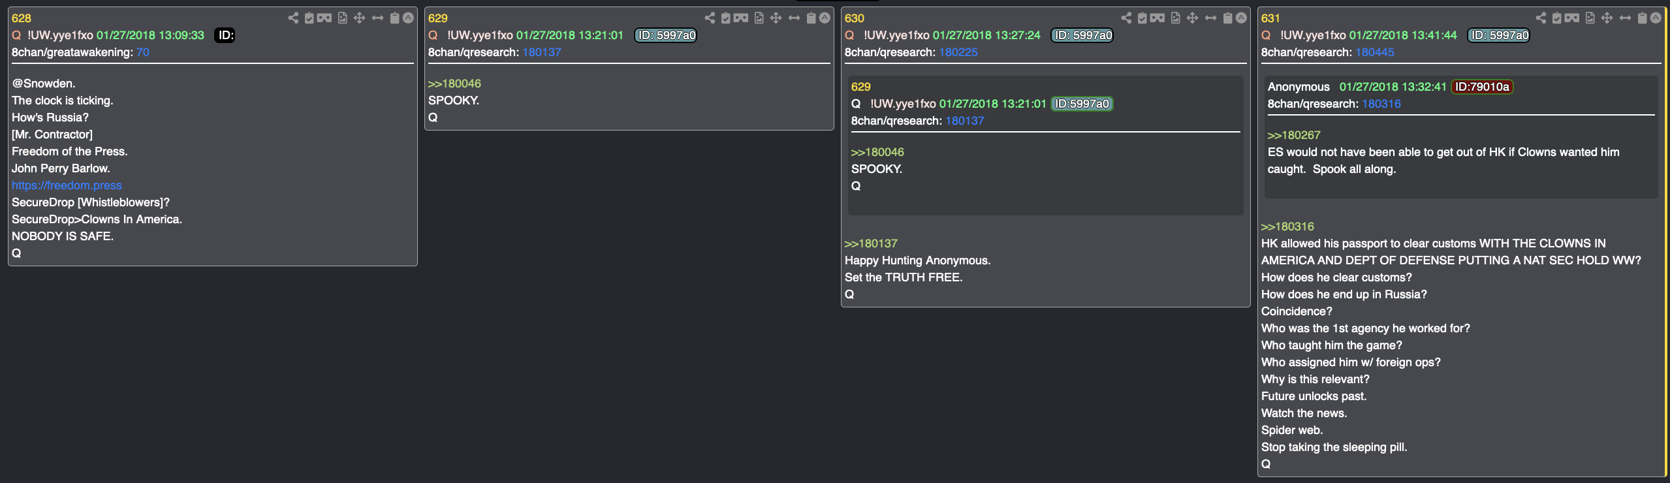1670x483 pixels.
Task: Click the horizontal resize arrows on post 628
Action: tap(377, 18)
